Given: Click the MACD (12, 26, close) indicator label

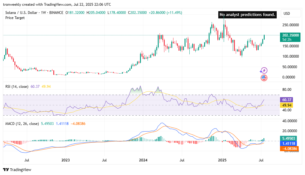Looking at the screenshot, I should 22,124.
